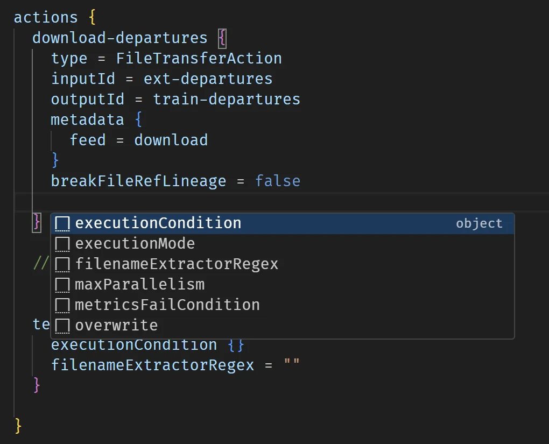This screenshot has height=444, width=549.
Task: Check the box next to executionCondition
Action: (x=62, y=223)
